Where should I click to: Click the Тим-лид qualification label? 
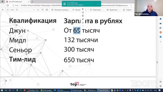(x=22, y=59)
